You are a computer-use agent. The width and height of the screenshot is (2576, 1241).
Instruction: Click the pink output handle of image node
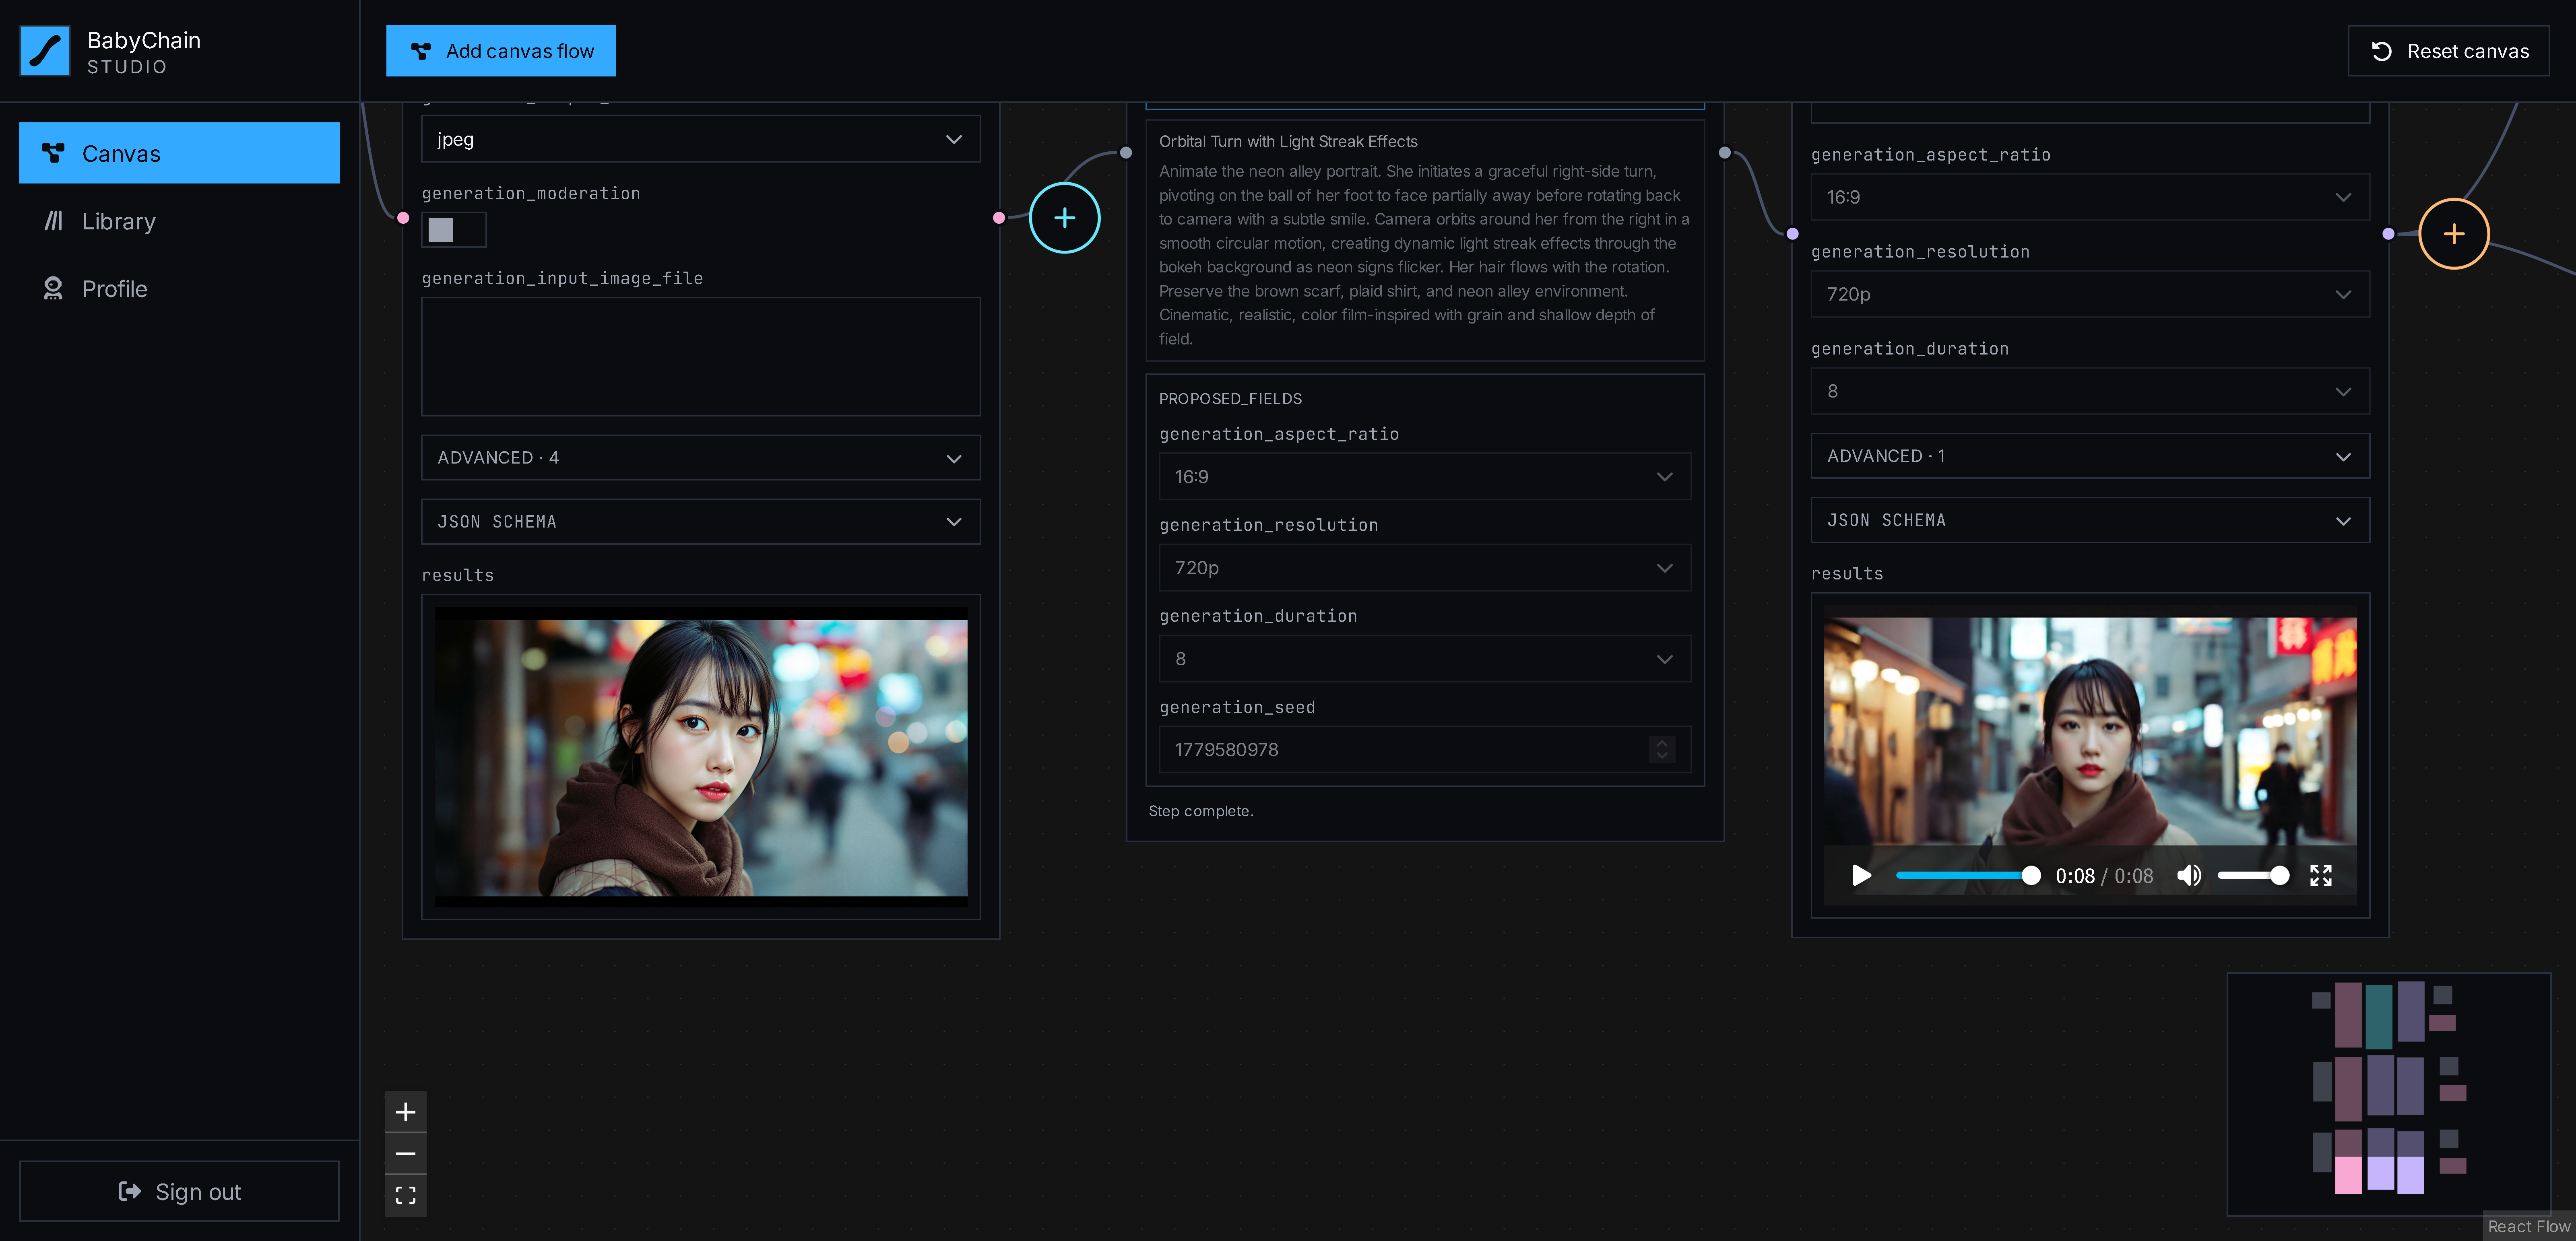[x=999, y=218]
